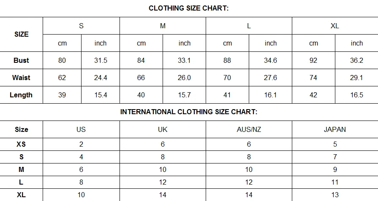Select the UK column header
The image size is (378, 201).
click(x=163, y=129)
